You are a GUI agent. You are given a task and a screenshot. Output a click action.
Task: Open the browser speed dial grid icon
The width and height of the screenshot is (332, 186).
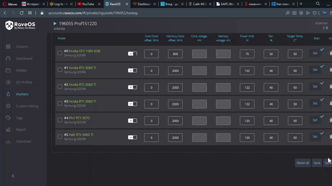click(30, 13)
